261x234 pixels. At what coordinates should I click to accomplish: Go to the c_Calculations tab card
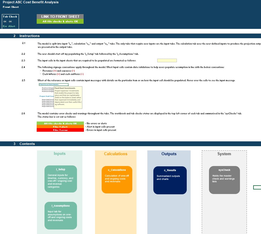click(x=117, y=180)
